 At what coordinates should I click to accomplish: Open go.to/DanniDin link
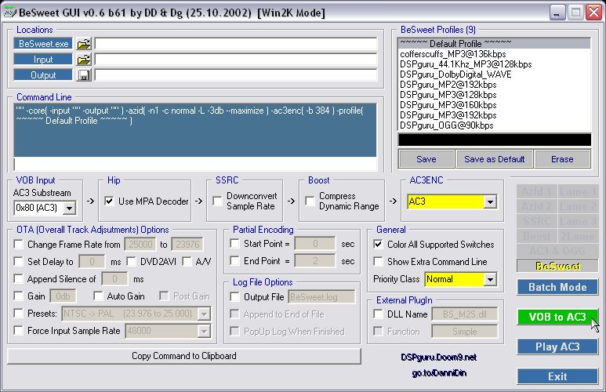tap(439, 373)
